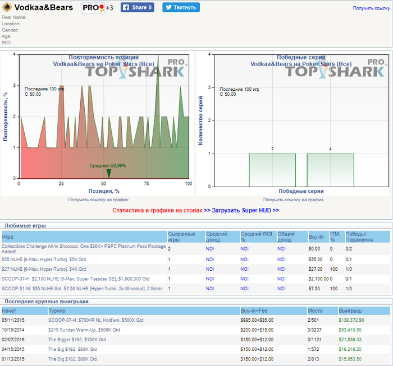Get link under the position repeatability chart

point(98,200)
